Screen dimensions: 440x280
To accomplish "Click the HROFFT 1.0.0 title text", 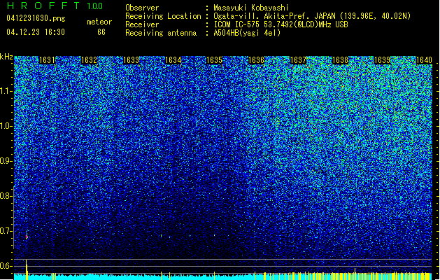I will tap(55, 6).
